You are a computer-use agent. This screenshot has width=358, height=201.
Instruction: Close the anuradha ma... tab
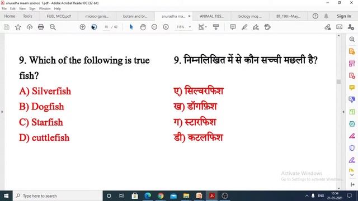coord(189,16)
